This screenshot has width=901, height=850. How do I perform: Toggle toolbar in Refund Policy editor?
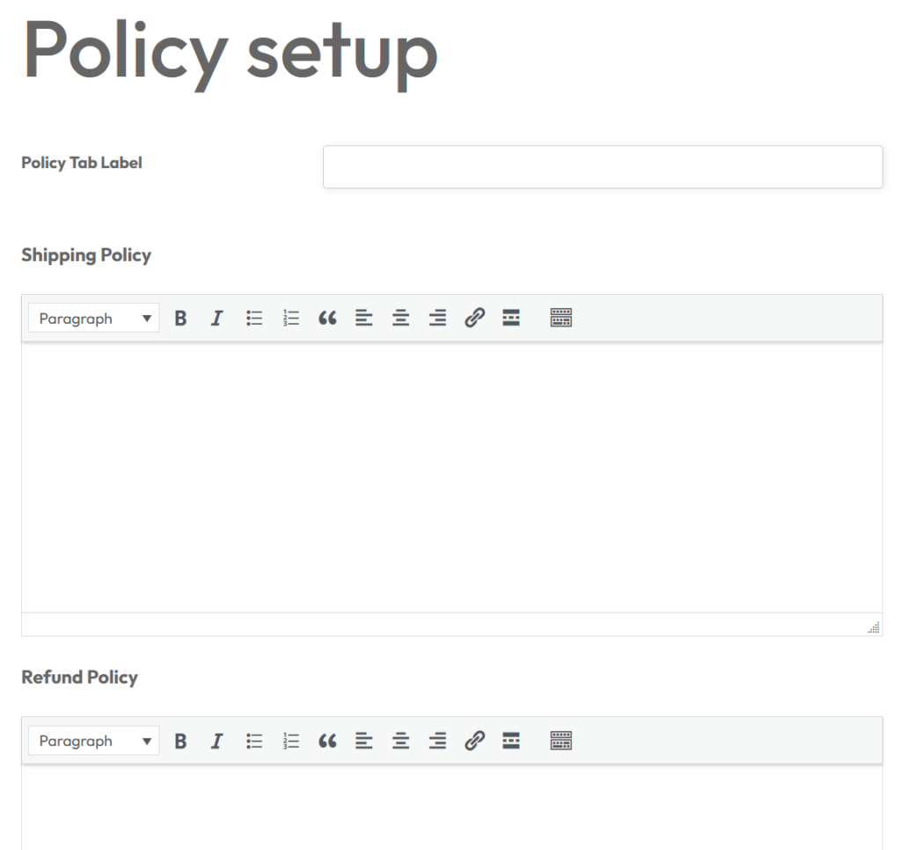(x=561, y=741)
